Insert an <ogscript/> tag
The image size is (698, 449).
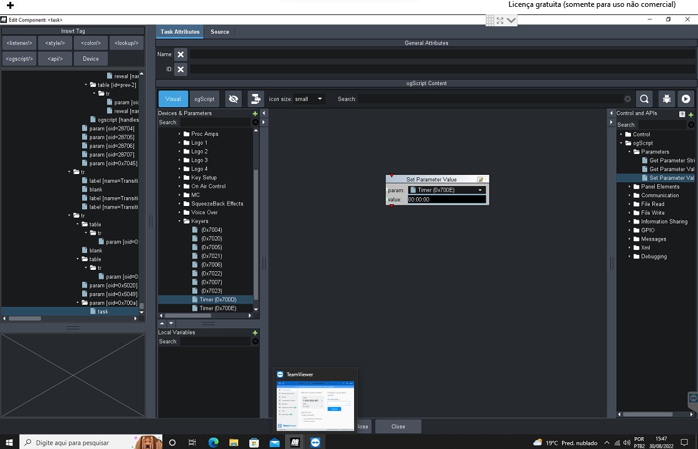pyautogui.click(x=19, y=59)
